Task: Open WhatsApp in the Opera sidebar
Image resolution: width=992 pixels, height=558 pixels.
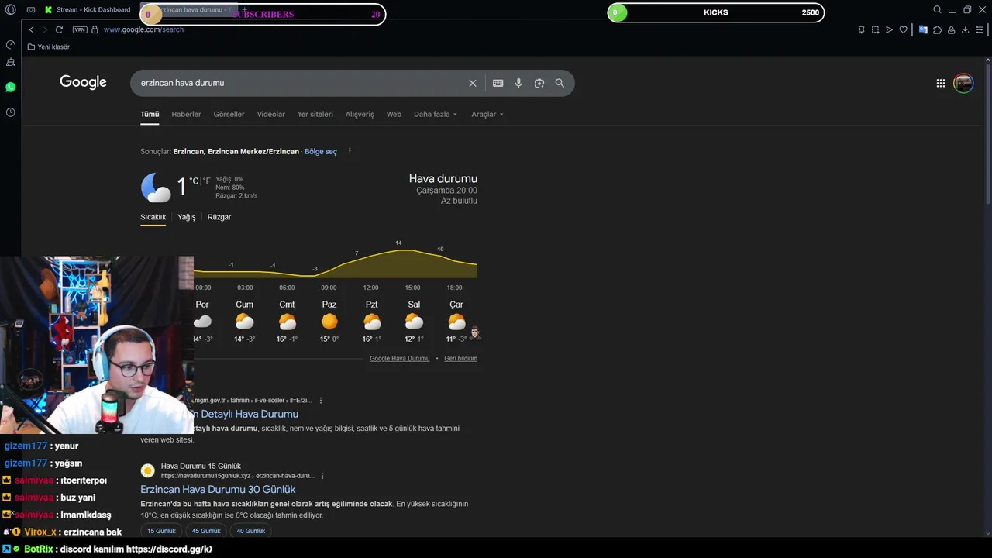Action: tap(10, 87)
